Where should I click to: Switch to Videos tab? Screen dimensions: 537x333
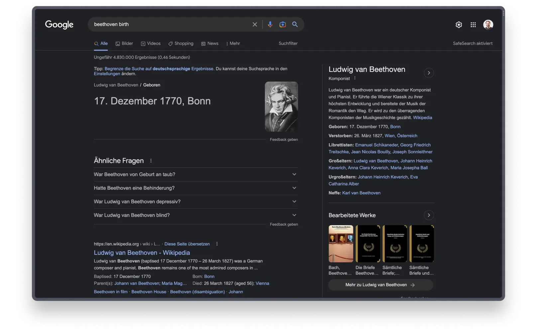(151, 43)
